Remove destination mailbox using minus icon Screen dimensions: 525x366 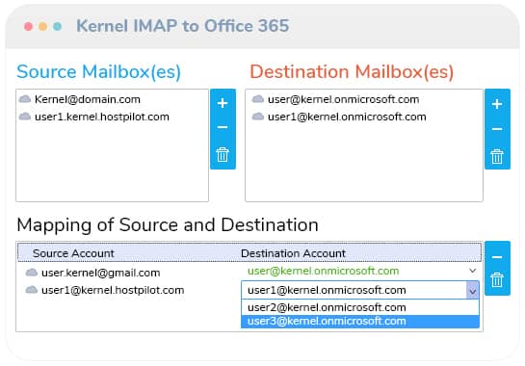[497, 129]
